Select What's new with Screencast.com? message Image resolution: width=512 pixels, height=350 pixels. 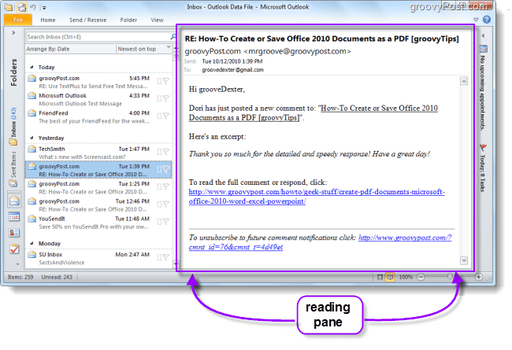click(x=82, y=157)
